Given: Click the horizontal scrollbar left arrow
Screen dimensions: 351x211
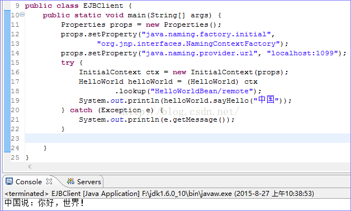Looking at the screenshot, I should point(30,166).
